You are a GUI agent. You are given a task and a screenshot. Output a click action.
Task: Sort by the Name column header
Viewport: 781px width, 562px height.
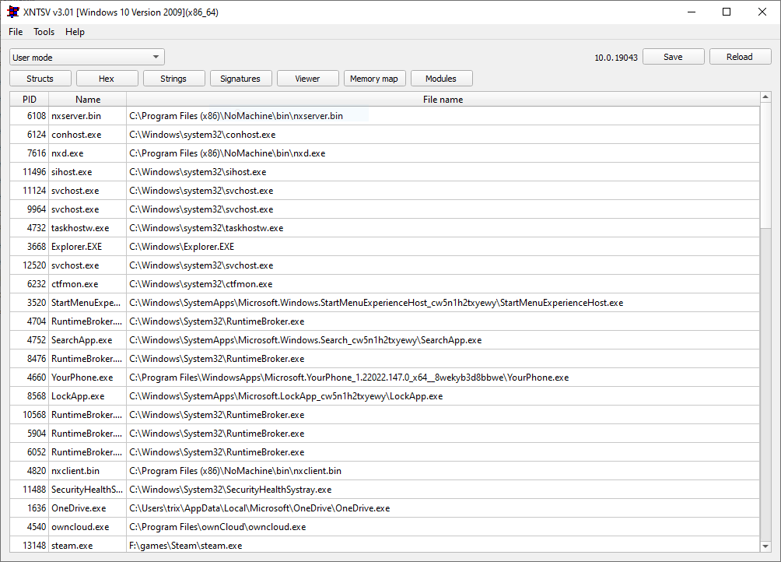(x=88, y=99)
